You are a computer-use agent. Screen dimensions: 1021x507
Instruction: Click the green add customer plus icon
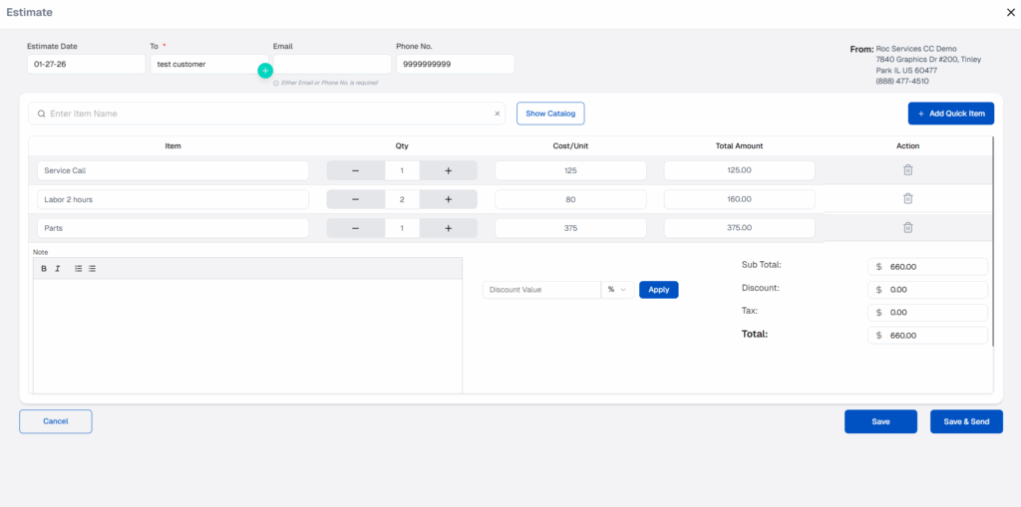tap(265, 71)
